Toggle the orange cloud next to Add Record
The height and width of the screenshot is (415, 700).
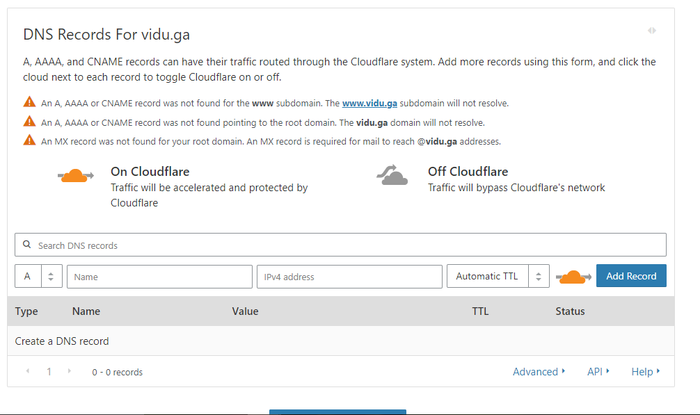tap(573, 277)
